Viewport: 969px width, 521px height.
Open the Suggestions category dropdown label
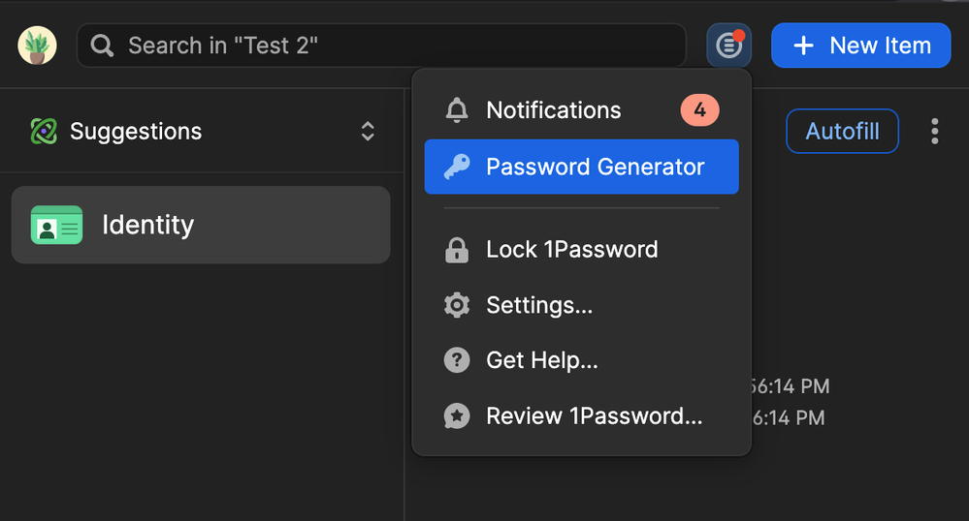[136, 132]
